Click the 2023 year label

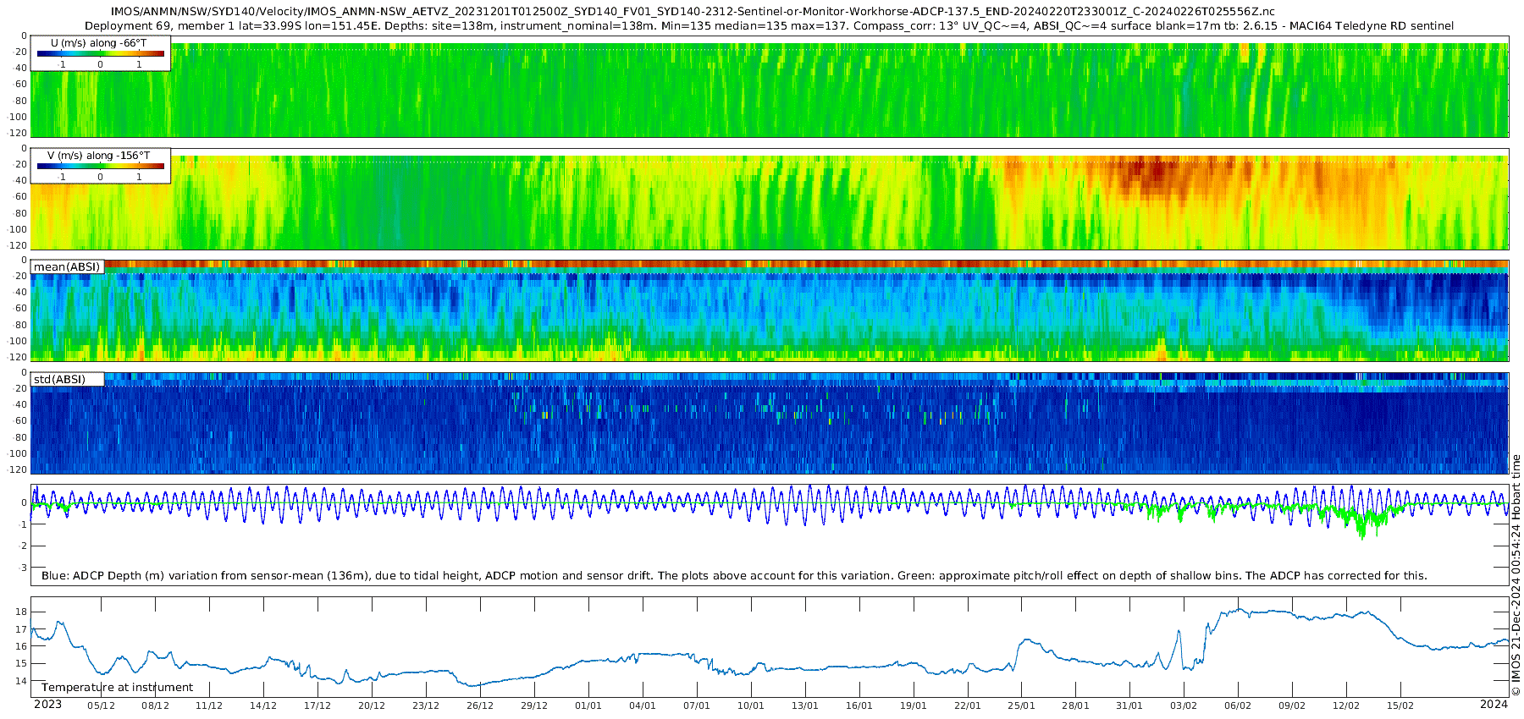47,705
